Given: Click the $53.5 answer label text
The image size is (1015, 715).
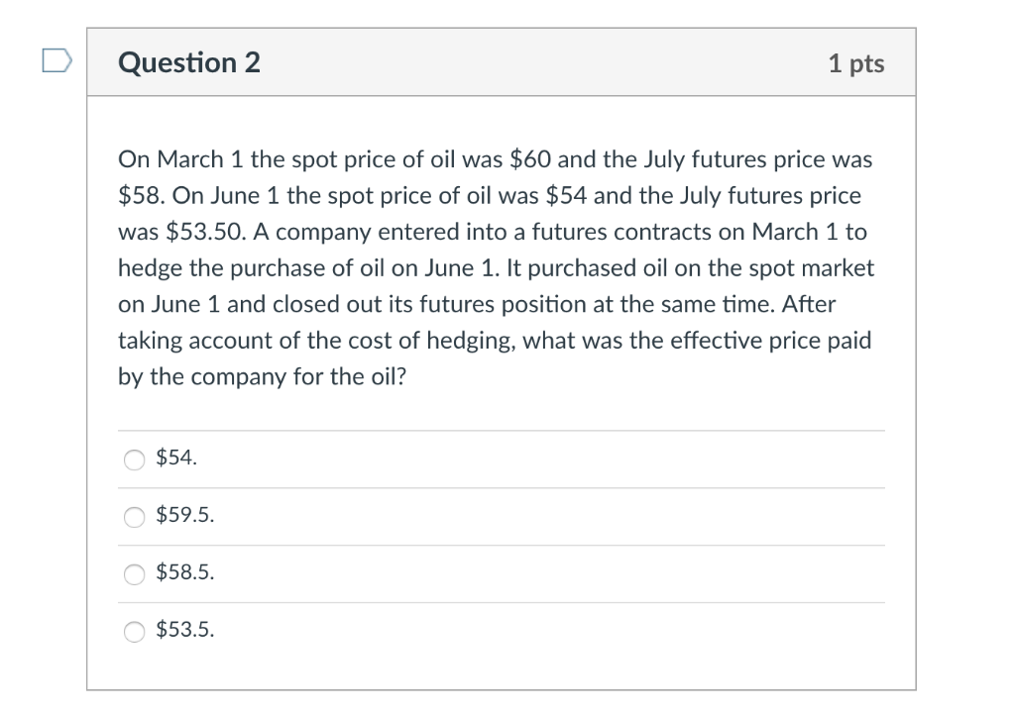Looking at the screenshot, I should tap(184, 630).
